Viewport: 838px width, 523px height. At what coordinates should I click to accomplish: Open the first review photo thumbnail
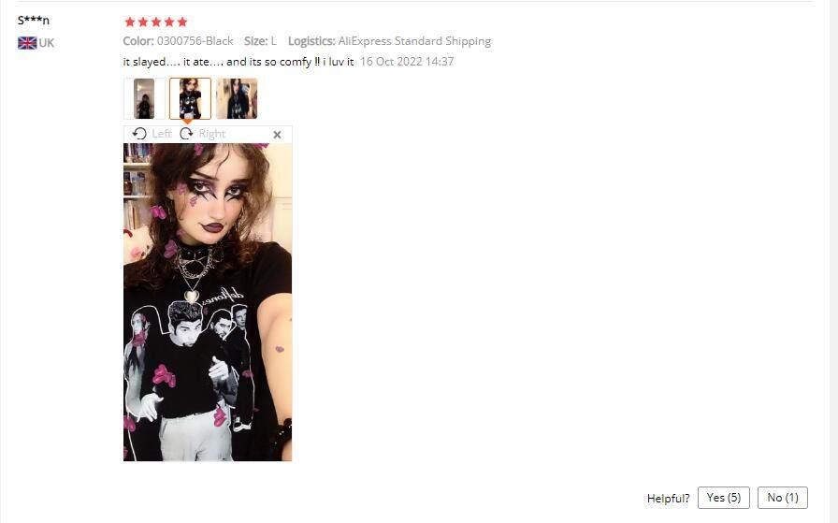(x=144, y=98)
